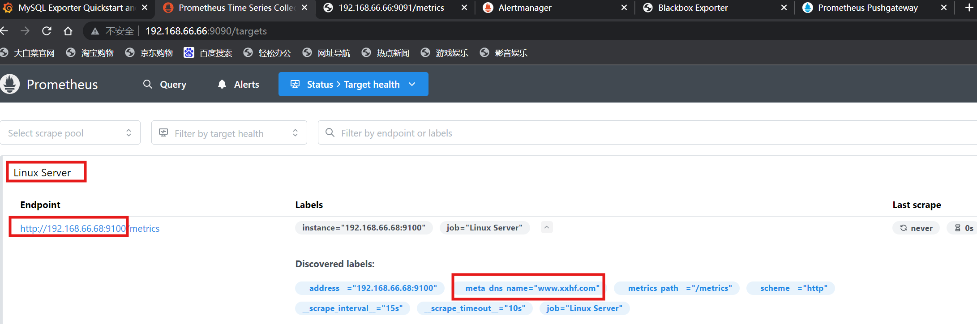977x324 pixels.
Task: Click the Query magnifier icon
Action: pyautogui.click(x=147, y=84)
